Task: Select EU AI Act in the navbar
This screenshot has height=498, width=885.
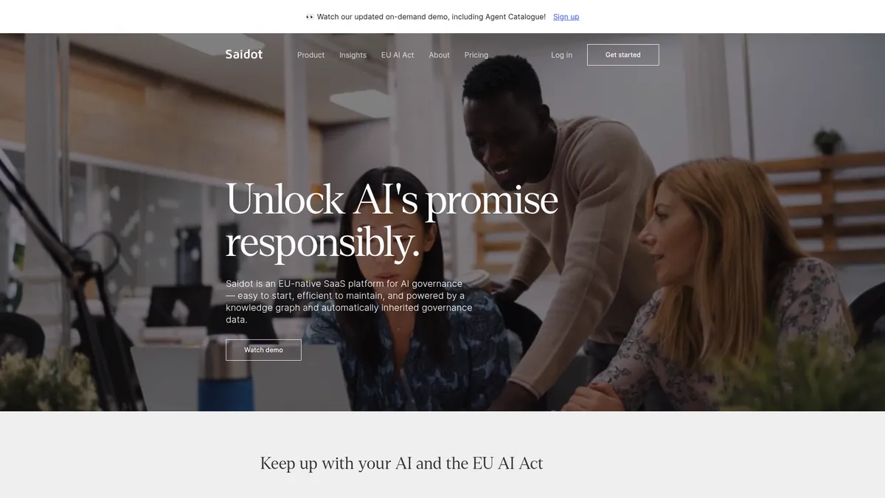Action: (x=398, y=55)
